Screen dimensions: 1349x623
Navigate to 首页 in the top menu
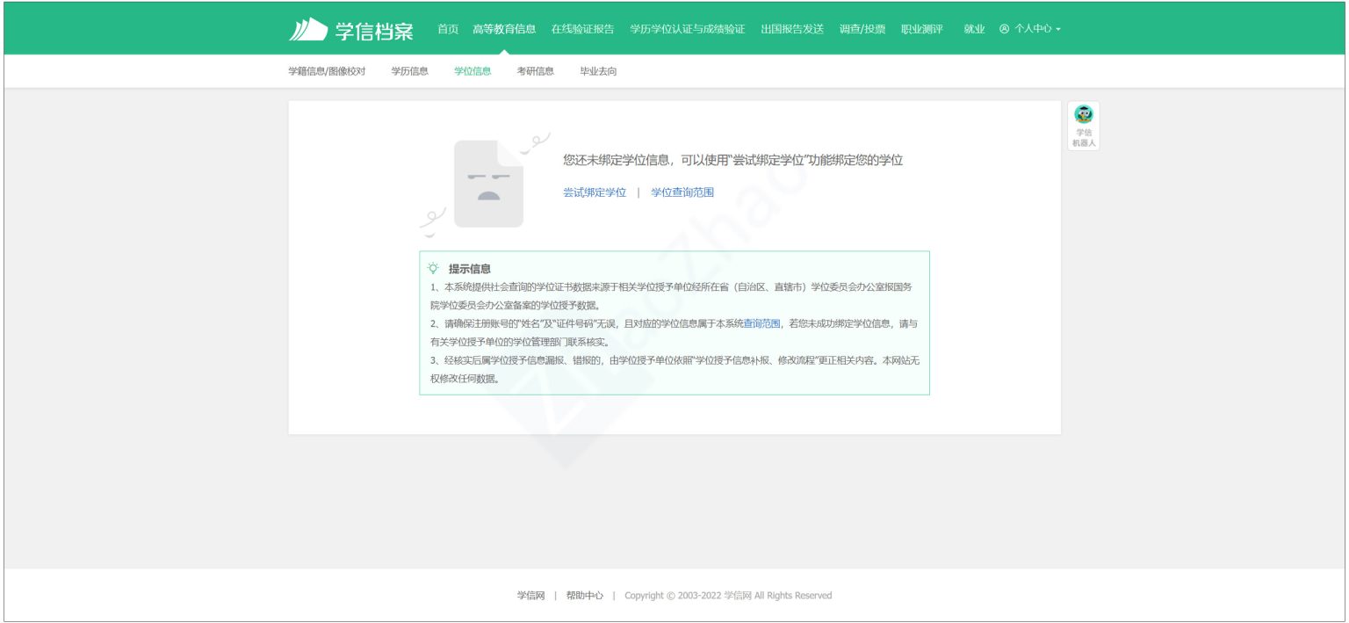[446, 29]
